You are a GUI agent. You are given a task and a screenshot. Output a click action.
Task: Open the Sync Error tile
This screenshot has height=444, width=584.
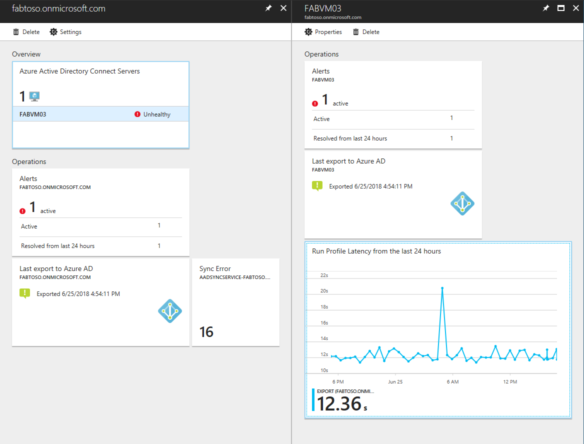coord(235,302)
